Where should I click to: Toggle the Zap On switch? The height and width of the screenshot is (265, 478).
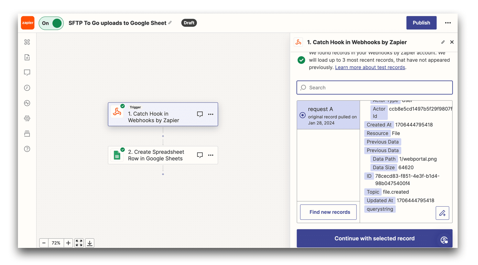coord(51,23)
